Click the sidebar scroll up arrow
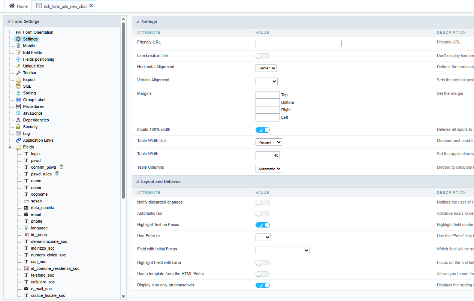 coord(124,19)
